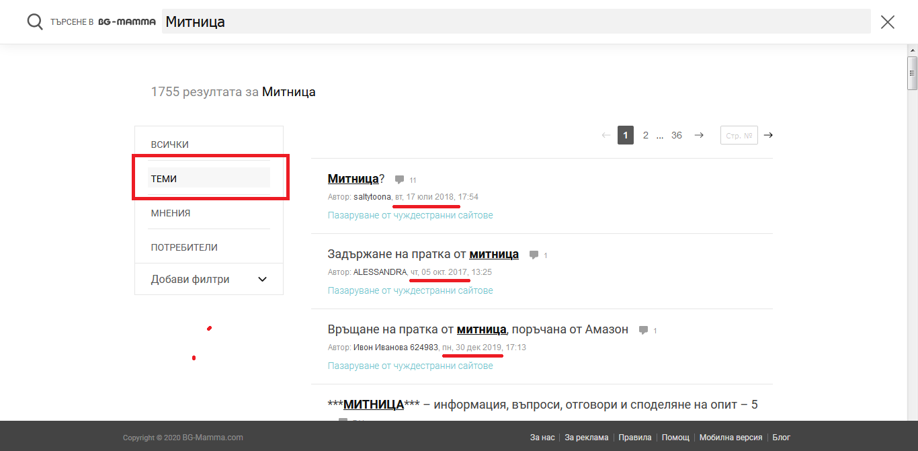
Task: Expand the 'Добави филтри' dropdown
Action: (262, 280)
